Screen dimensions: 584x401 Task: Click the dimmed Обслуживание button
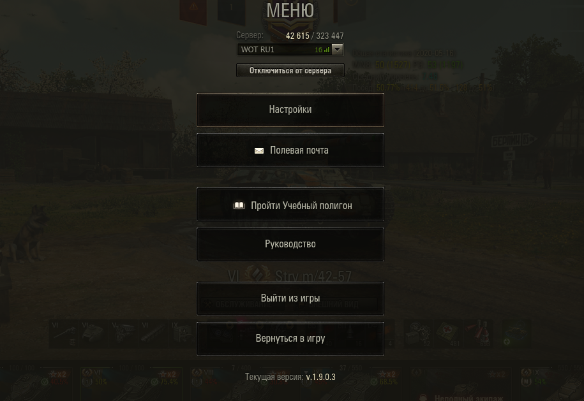[x=243, y=305]
